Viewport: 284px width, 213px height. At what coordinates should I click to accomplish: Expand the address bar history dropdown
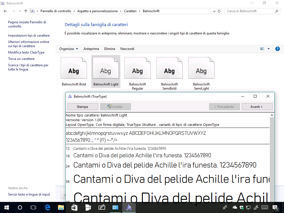click(214, 11)
